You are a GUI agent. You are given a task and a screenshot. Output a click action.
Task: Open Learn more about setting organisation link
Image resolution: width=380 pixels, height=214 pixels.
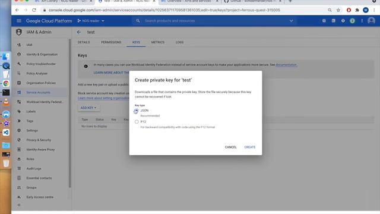point(103,98)
